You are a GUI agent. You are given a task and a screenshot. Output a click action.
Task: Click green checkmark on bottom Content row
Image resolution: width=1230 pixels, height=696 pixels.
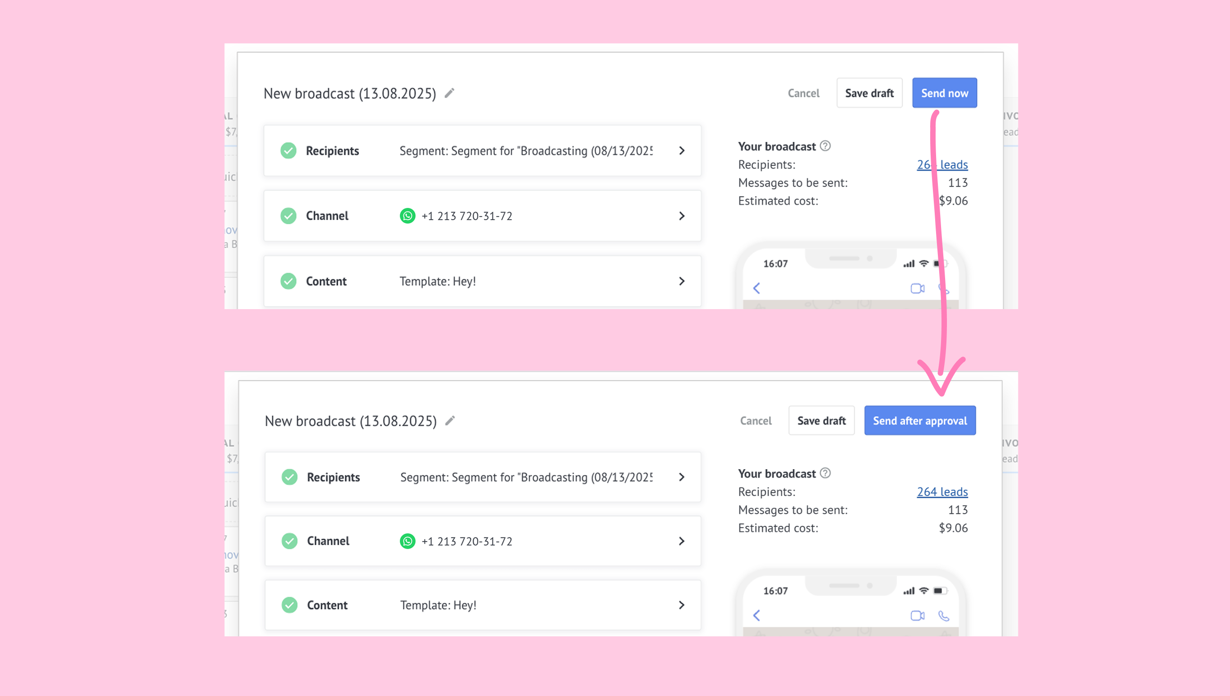289,605
